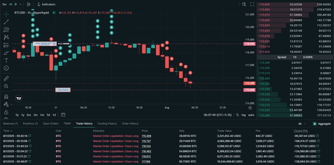The image size is (334, 165).
Task: Open the candlestick chart style menu
Action: pyautogui.click(x=29, y=4)
